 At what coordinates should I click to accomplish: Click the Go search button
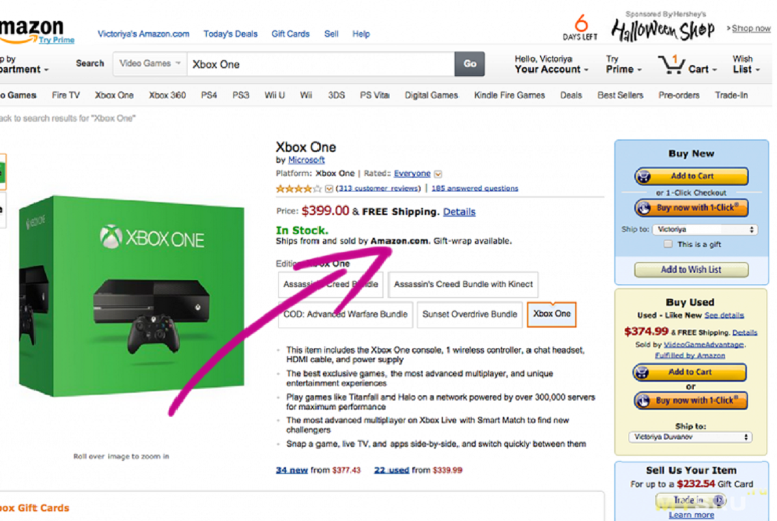470,64
